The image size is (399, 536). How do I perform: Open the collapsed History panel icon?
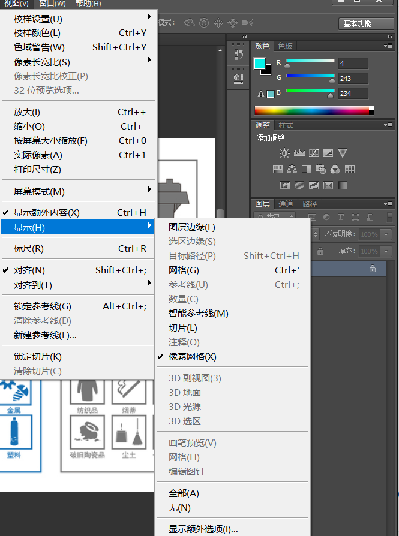238,55
